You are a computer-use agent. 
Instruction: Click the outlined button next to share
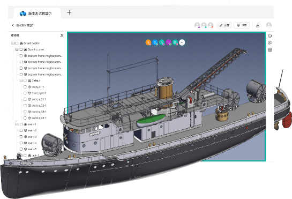(242, 25)
